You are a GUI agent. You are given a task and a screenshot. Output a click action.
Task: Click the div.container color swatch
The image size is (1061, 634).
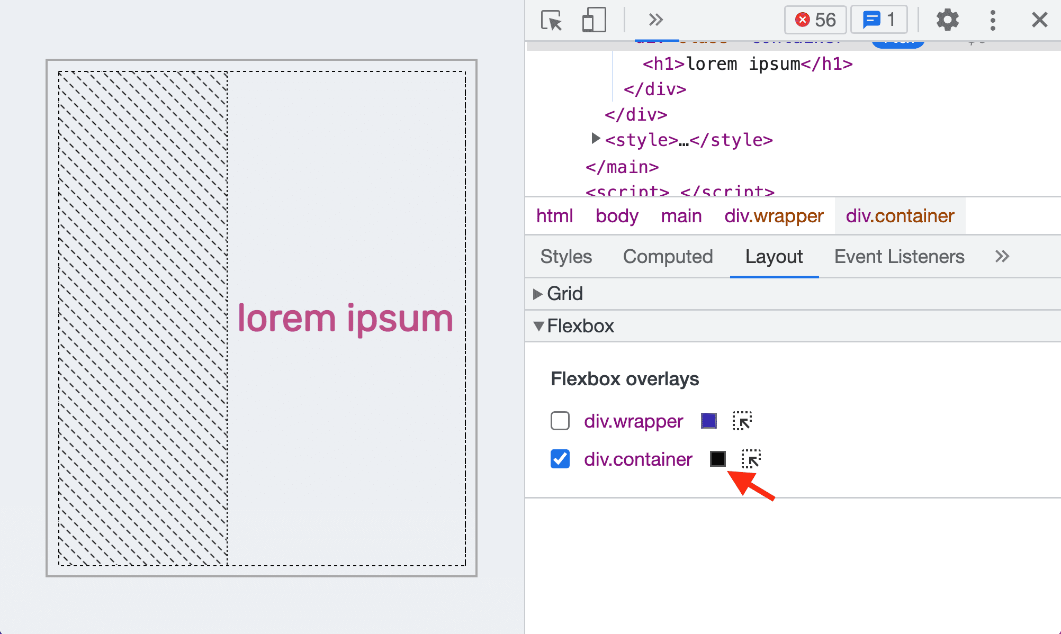tap(717, 458)
